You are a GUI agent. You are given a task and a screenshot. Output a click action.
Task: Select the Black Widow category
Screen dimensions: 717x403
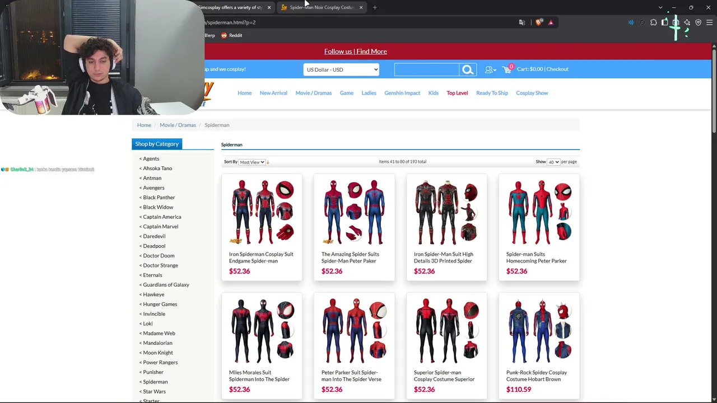(x=158, y=207)
